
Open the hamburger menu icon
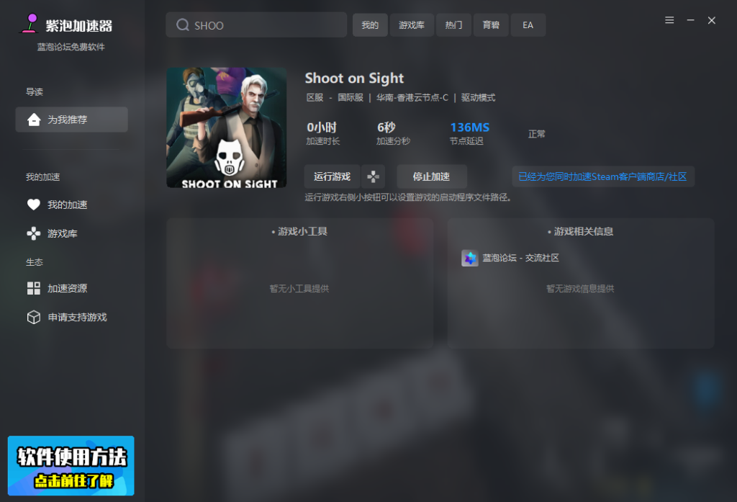(669, 20)
